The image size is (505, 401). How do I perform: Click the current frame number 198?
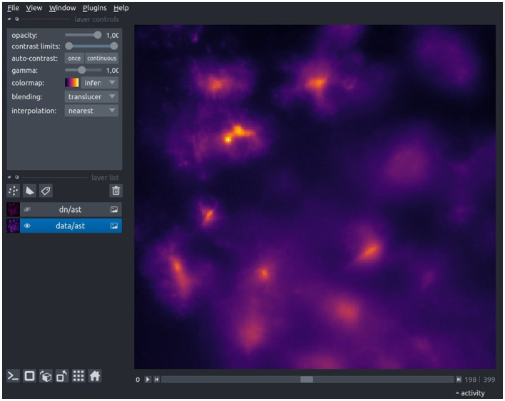point(471,380)
